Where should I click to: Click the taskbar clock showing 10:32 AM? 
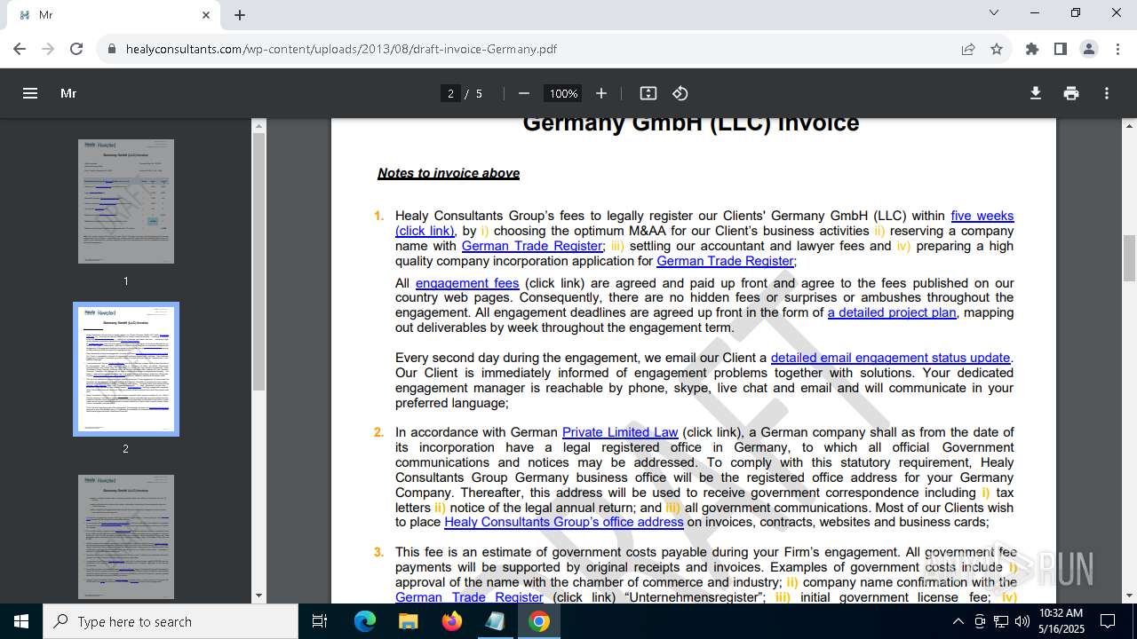pos(1061,613)
